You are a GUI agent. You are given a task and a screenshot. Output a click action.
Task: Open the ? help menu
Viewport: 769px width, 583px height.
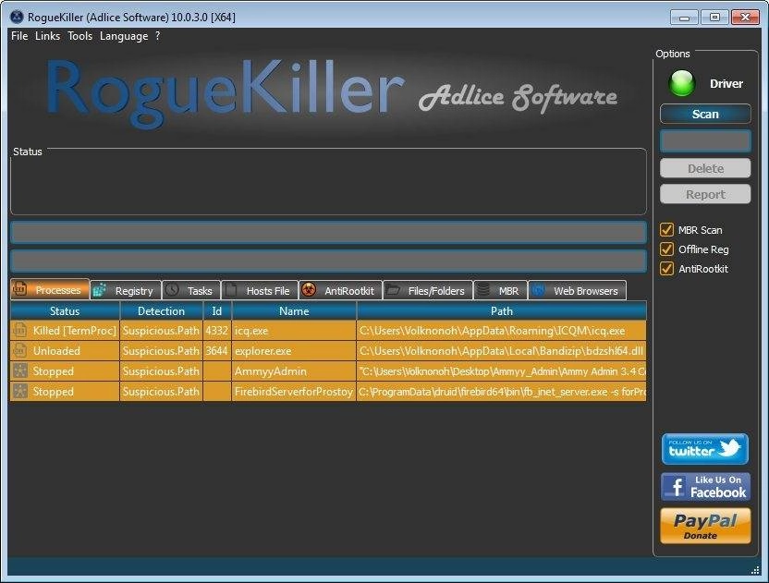click(157, 36)
